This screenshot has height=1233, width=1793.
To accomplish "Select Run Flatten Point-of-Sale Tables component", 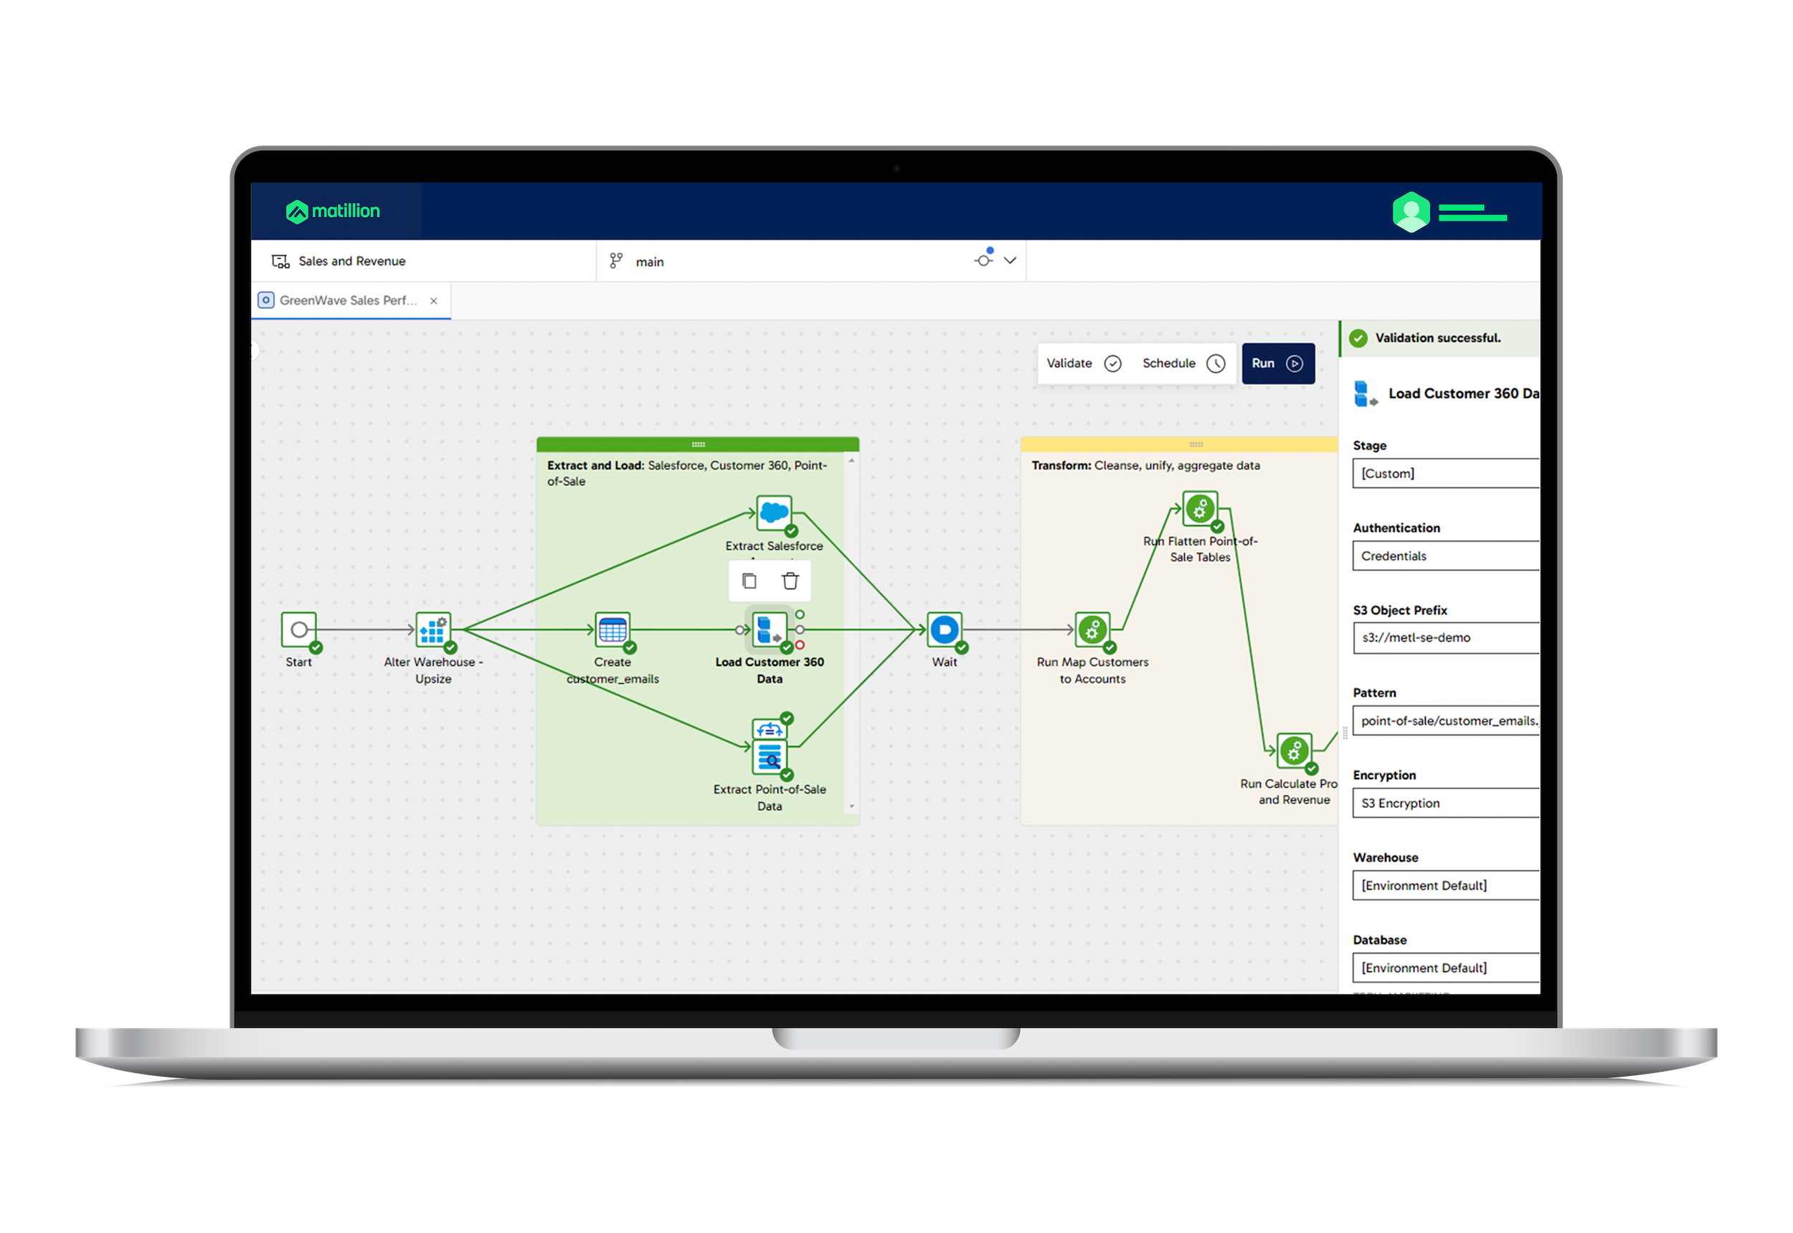I will [1199, 508].
